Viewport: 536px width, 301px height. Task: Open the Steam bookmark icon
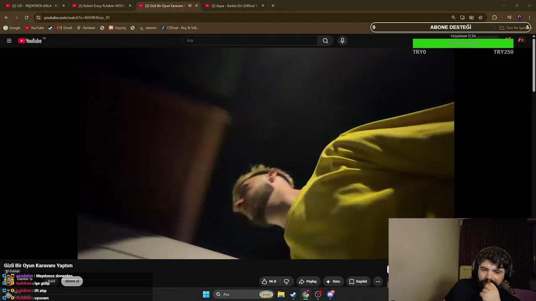50,28
